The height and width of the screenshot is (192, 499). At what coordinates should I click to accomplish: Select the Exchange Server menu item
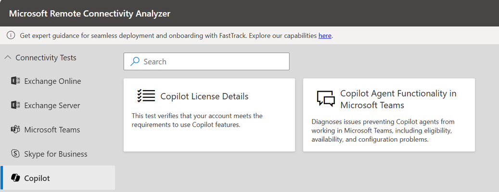(58, 105)
